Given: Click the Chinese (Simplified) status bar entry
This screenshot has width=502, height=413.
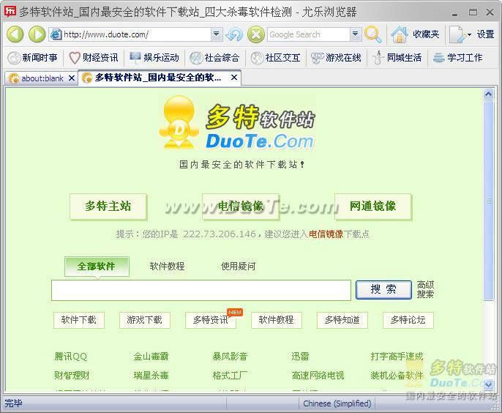Looking at the screenshot, I should click(337, 403).
